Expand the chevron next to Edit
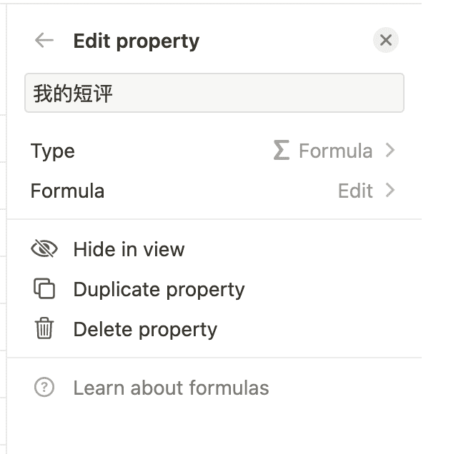 pyautogui.click(x=390, y=191)
